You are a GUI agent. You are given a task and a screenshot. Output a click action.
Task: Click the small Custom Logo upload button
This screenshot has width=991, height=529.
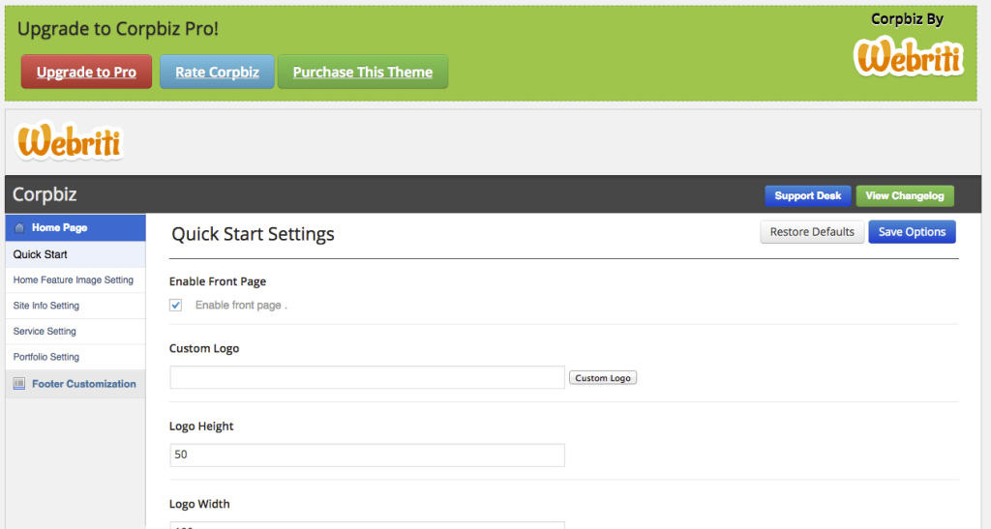click(603, 377)
